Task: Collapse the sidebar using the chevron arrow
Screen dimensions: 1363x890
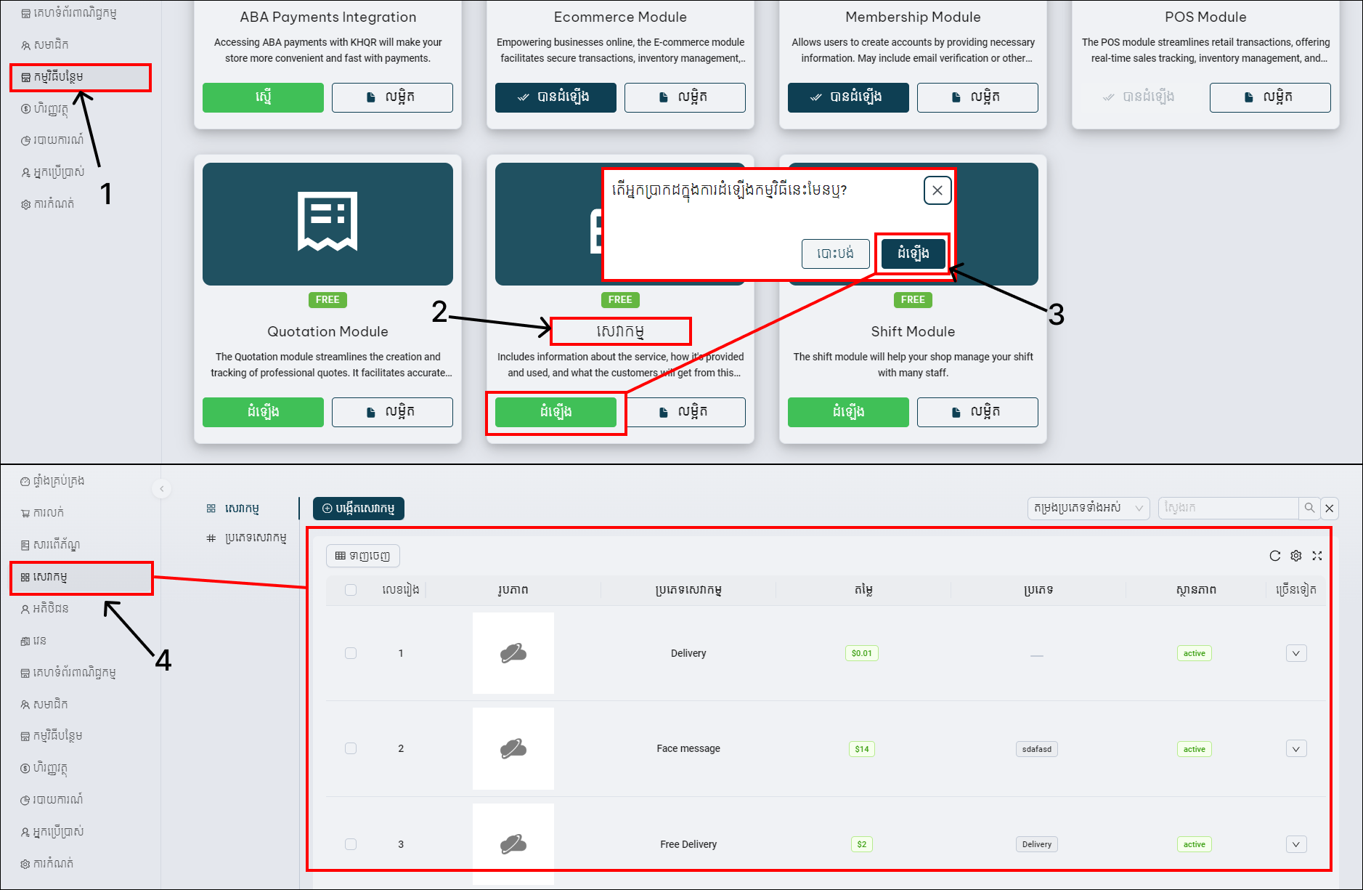Action: (162, 488)
